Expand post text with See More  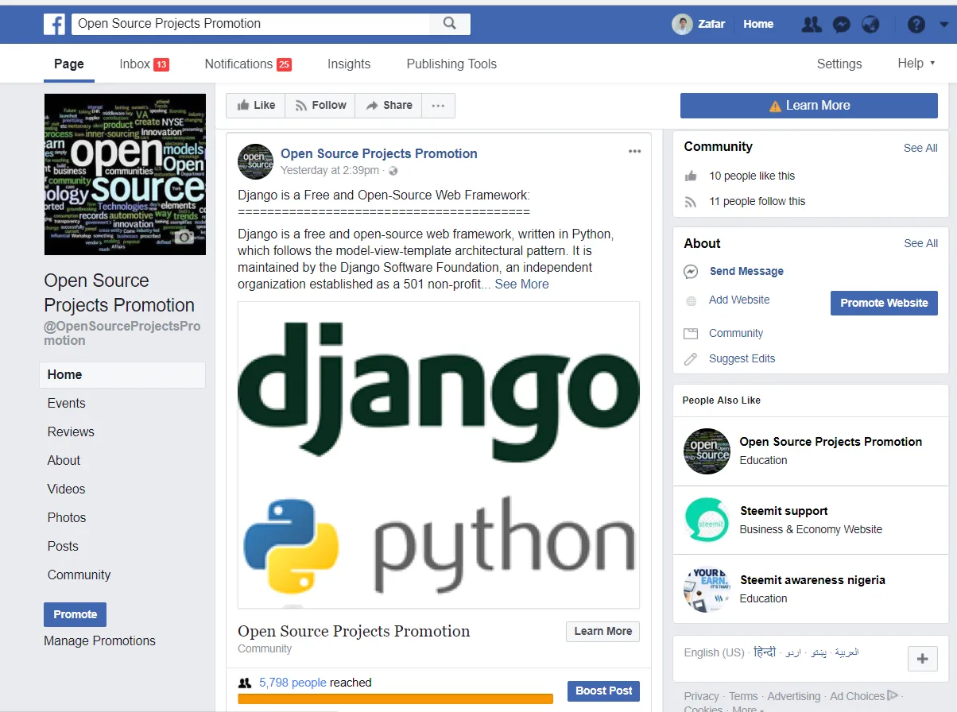pos(521,284)
